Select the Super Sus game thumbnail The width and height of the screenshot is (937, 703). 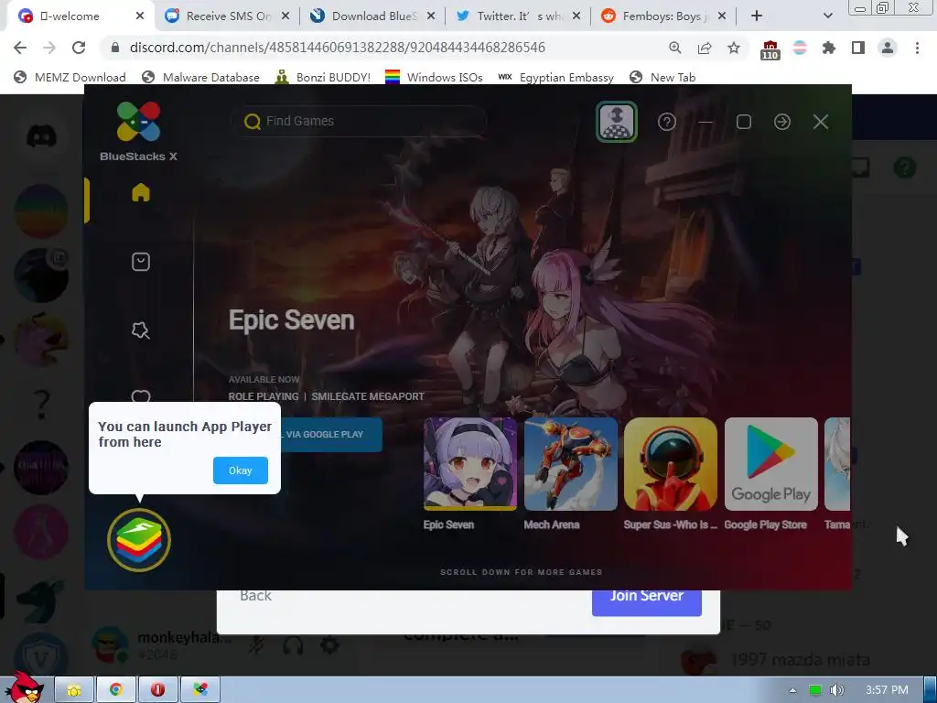pyautogui.click(x=671, y=464)
